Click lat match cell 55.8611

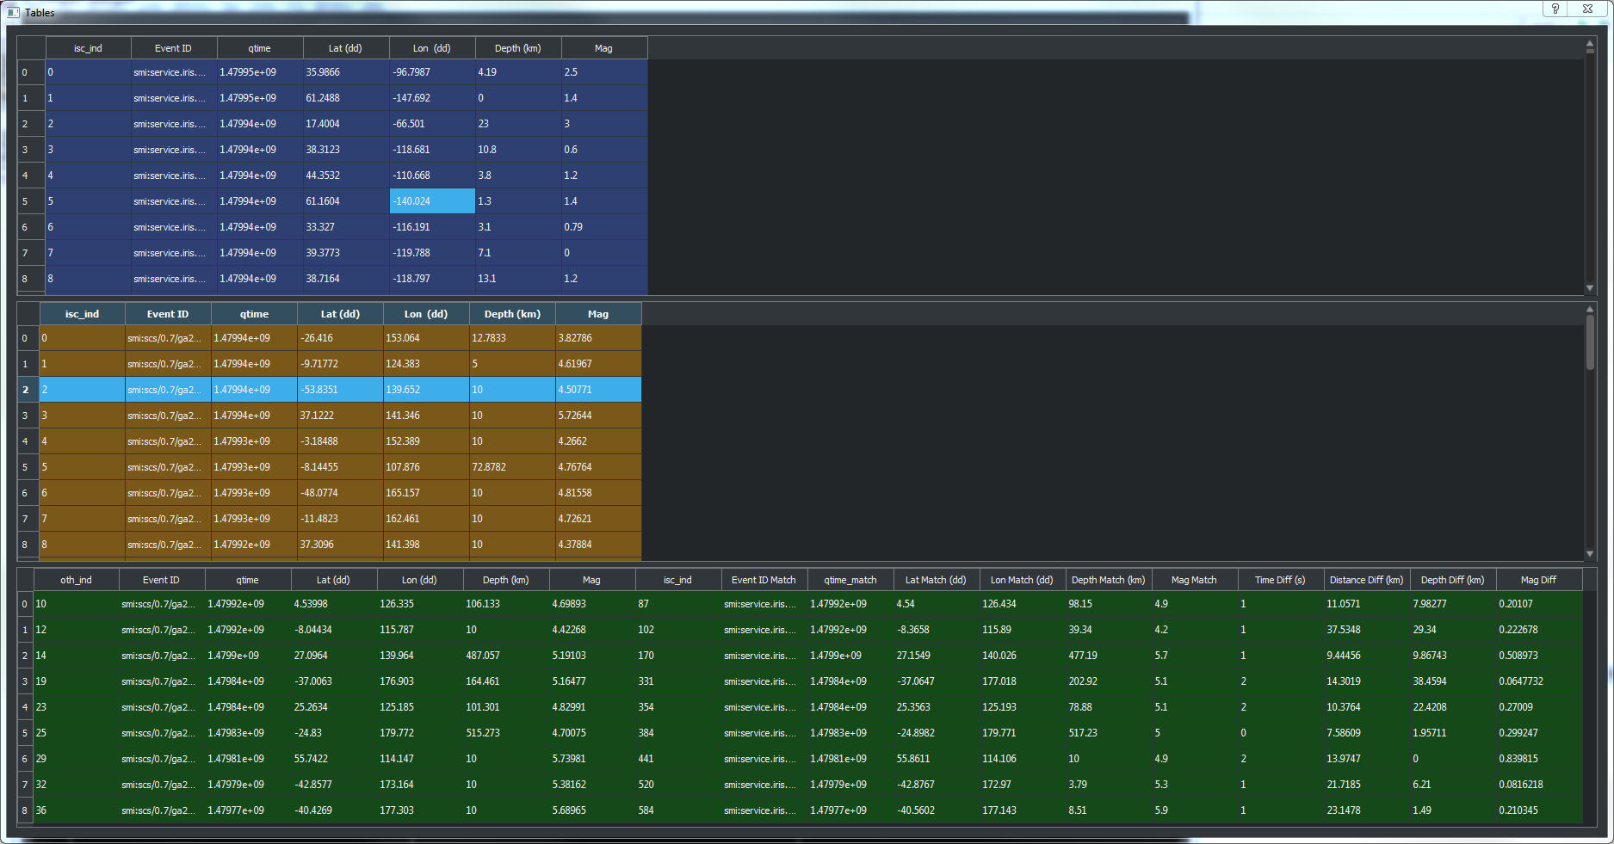click(937, 759)
